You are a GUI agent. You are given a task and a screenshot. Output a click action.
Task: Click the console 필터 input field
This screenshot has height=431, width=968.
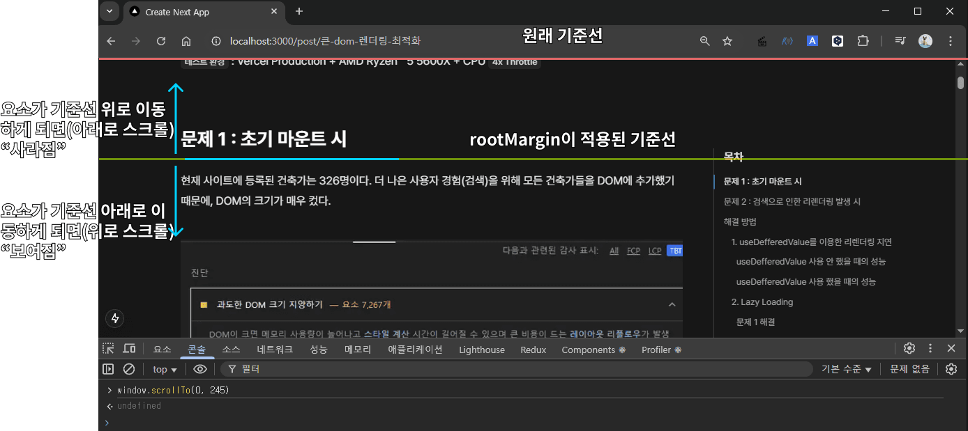point(516,370)
